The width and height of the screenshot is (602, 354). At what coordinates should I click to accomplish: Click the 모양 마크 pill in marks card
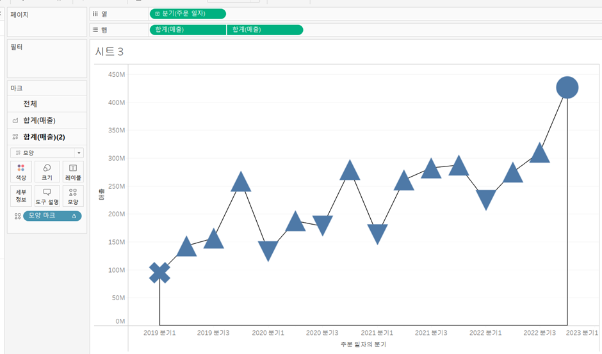(x=53, y=216)
